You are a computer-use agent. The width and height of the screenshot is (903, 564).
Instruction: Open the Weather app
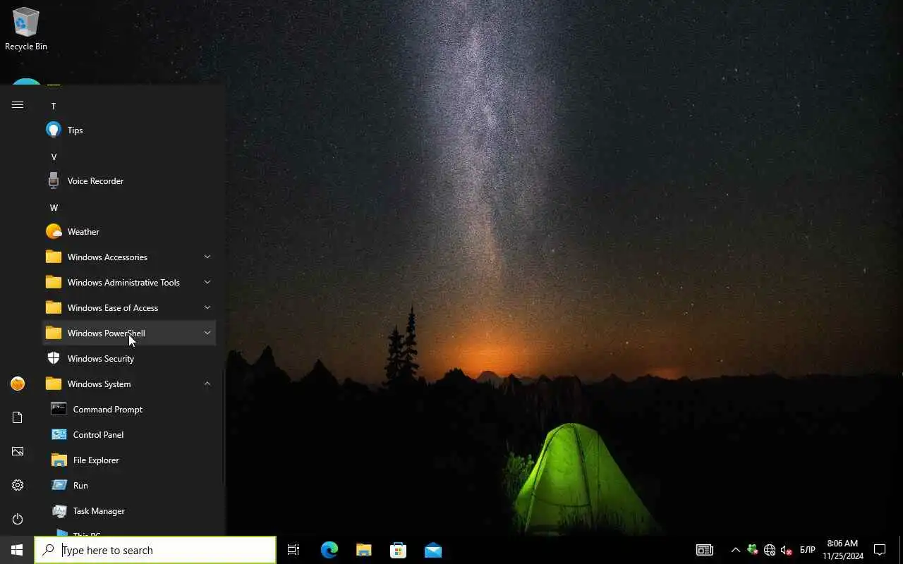pos(129,232)
